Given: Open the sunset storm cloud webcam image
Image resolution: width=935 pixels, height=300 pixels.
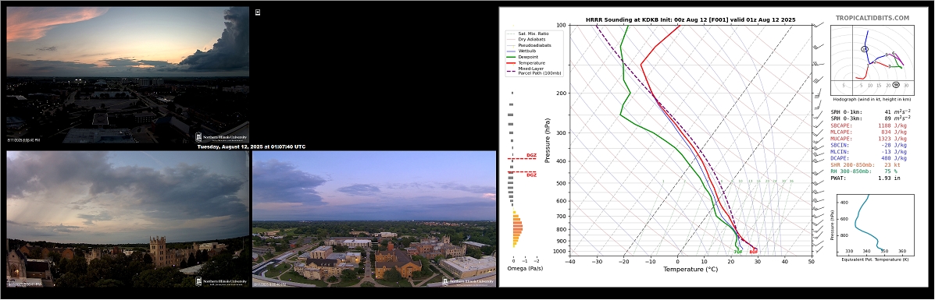Looking at the screenshot, I should pos(127,75).
